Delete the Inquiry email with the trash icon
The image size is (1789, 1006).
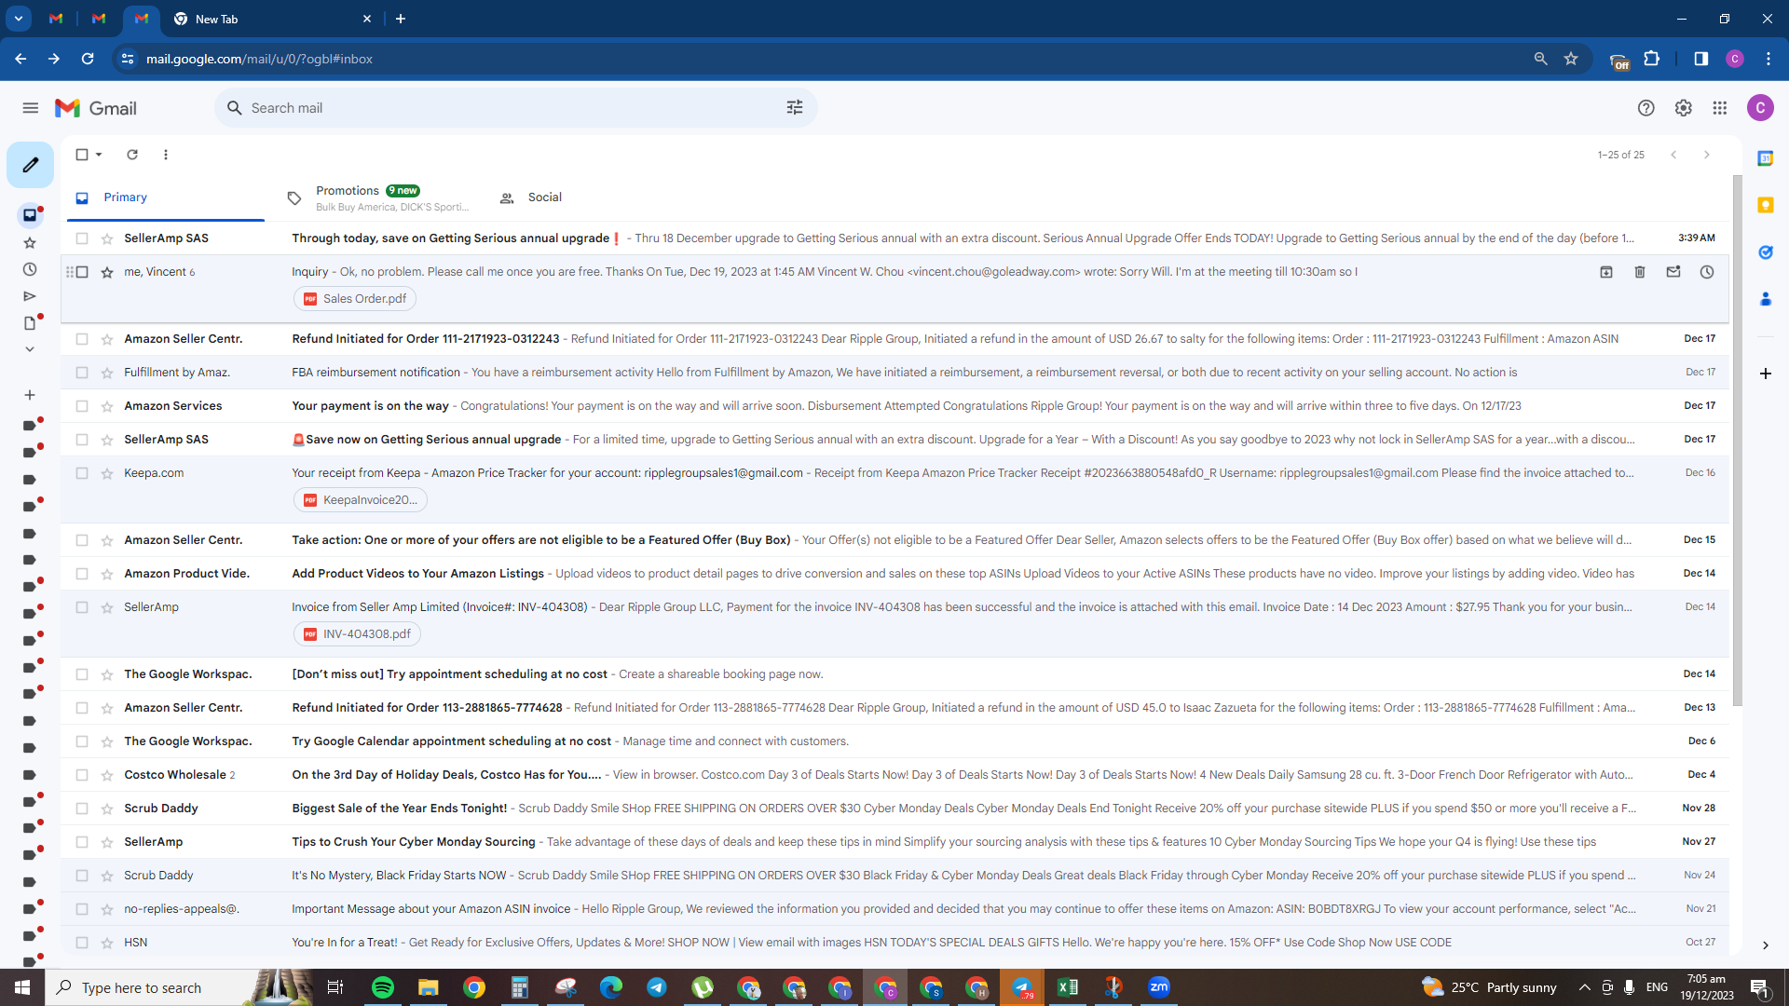[1640, 272]
